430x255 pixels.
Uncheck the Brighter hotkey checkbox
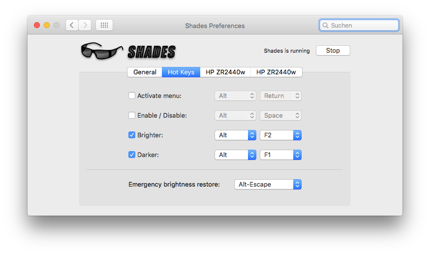132,135
